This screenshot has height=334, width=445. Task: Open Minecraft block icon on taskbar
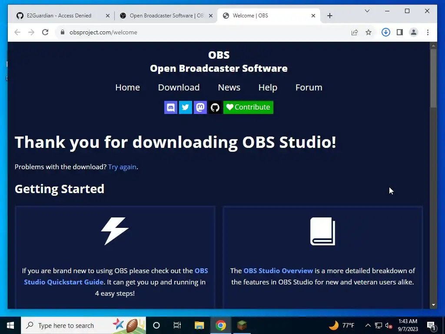242,325
